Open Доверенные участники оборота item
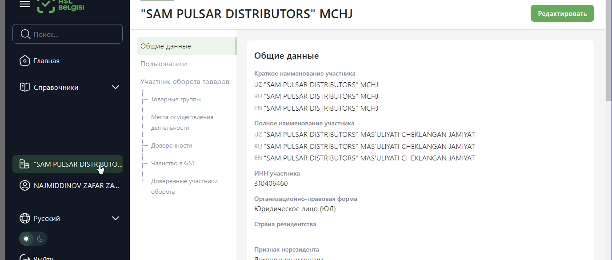 click(184, 186)
